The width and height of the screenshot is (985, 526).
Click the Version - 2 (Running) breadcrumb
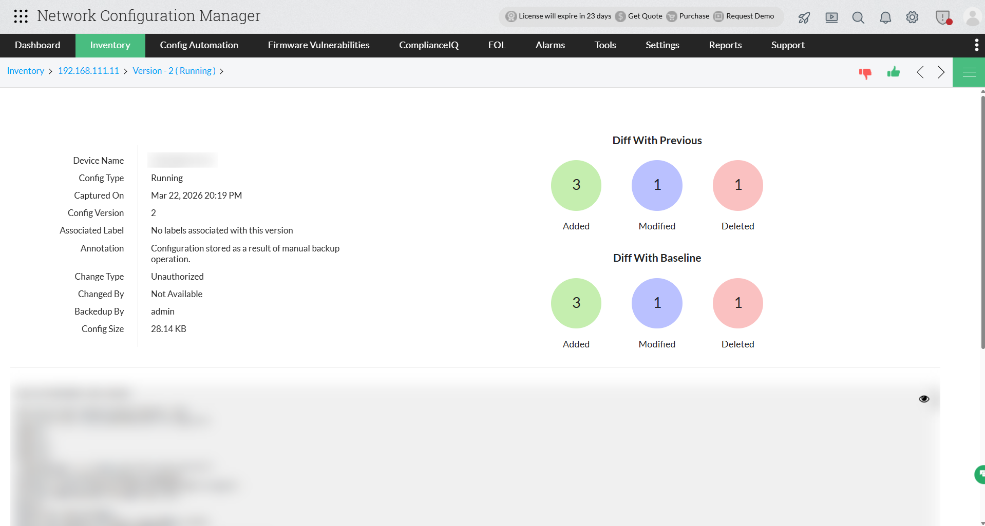click(174, 71)
